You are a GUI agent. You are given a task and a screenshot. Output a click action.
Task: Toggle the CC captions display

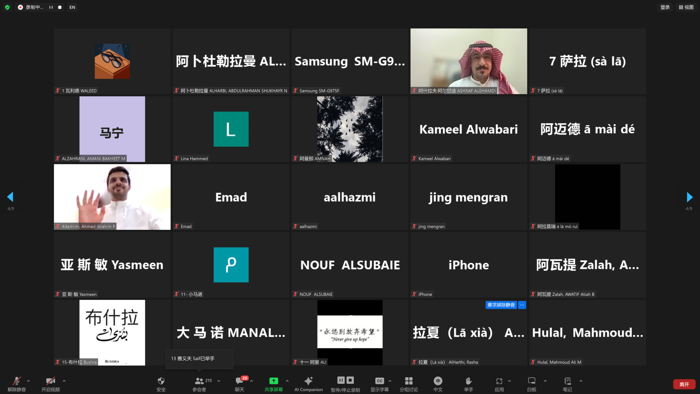[x=379, y=381]
